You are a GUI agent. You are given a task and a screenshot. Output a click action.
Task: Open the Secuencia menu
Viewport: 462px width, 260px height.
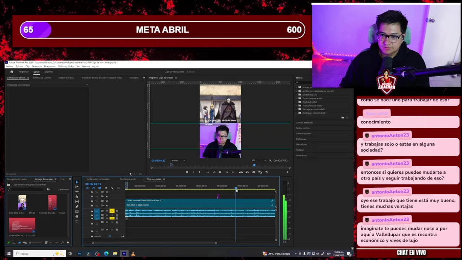[36, 66]
